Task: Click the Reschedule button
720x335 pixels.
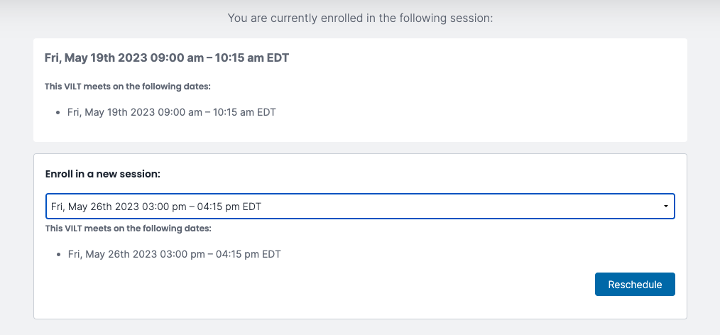Action: [635, 284]
